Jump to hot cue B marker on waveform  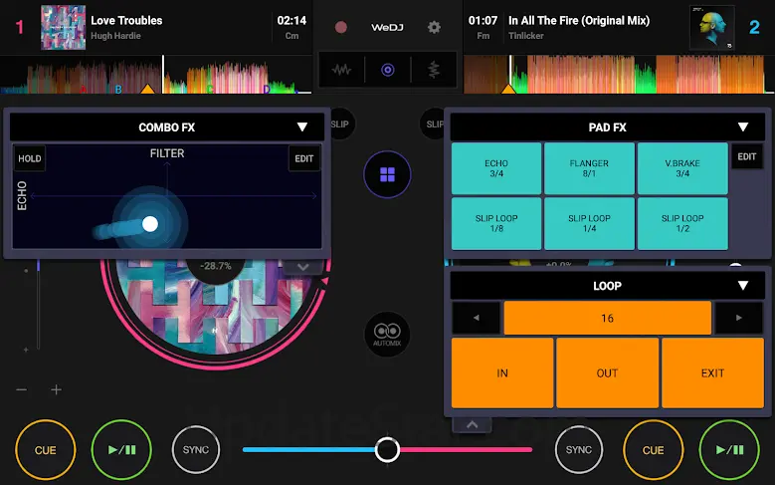[x=118, y=90]
